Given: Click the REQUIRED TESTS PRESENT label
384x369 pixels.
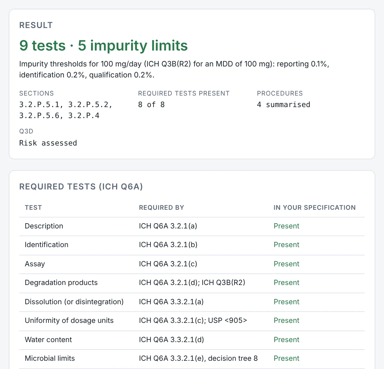Looking at the screenshot, I should point(184,93).
